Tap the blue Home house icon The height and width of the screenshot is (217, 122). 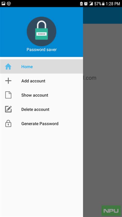coord(8,67)
